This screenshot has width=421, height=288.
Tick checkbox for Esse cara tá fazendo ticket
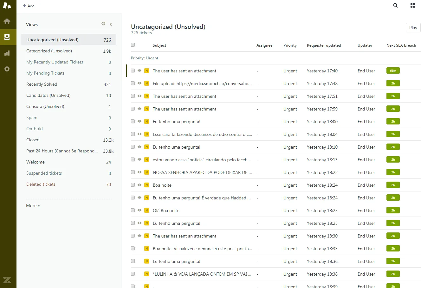(133, 134)
